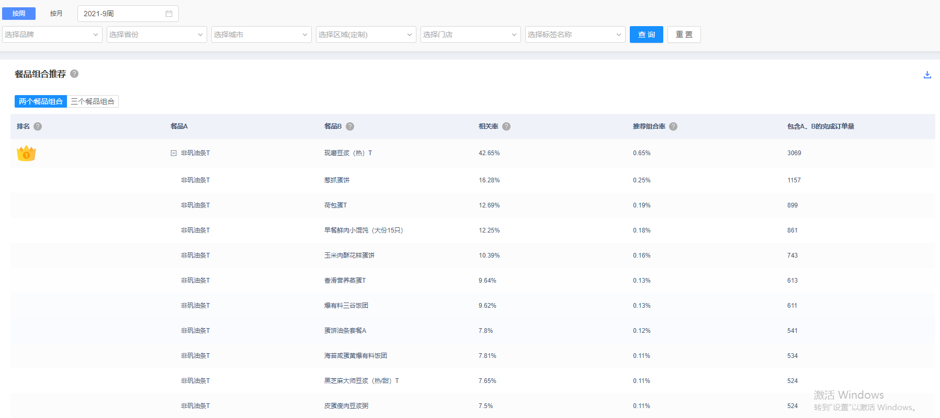Click 蛋饼油条套餐A cell
This screenshot has height=418, width=940.
coord(345,331)
